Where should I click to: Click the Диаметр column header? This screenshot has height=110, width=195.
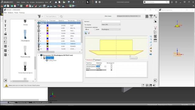click(x=61, y=20)
